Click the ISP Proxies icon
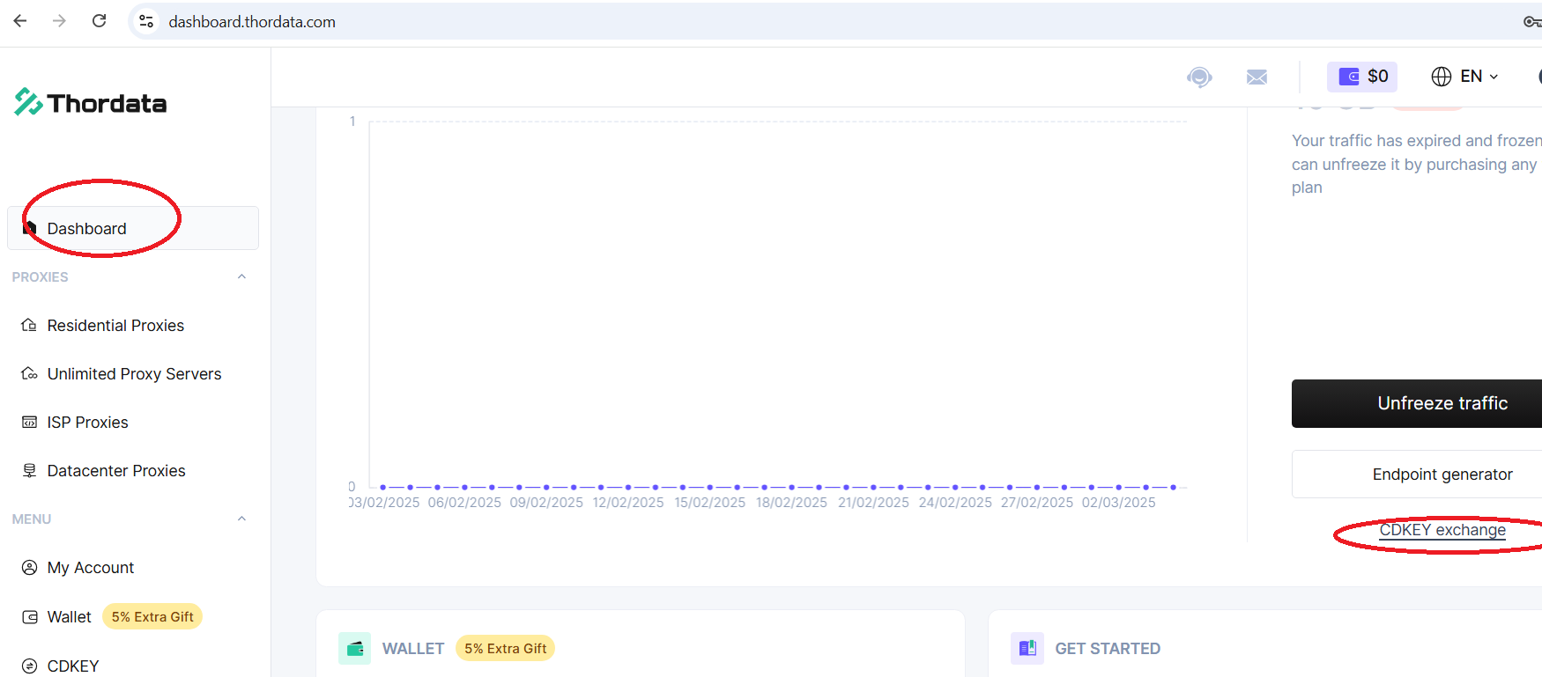The width and height of the screenshot is (1542, 677). 29,423
